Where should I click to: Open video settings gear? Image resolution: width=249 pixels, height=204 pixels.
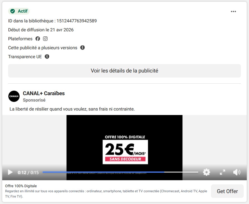(207, 172)
